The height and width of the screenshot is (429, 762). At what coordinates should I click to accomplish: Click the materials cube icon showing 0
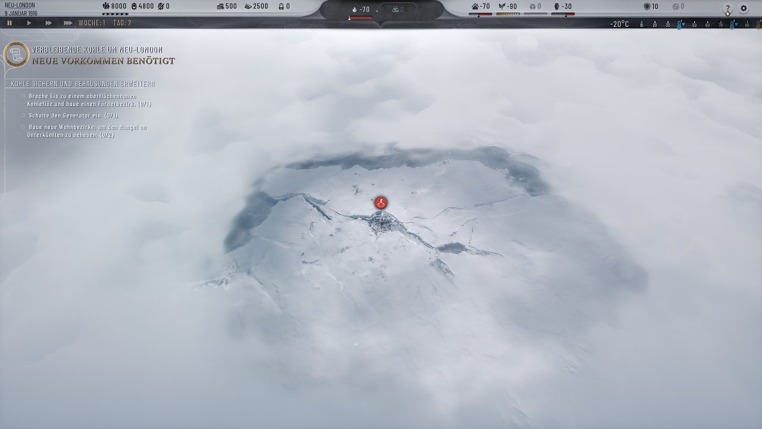coord(532,7)
